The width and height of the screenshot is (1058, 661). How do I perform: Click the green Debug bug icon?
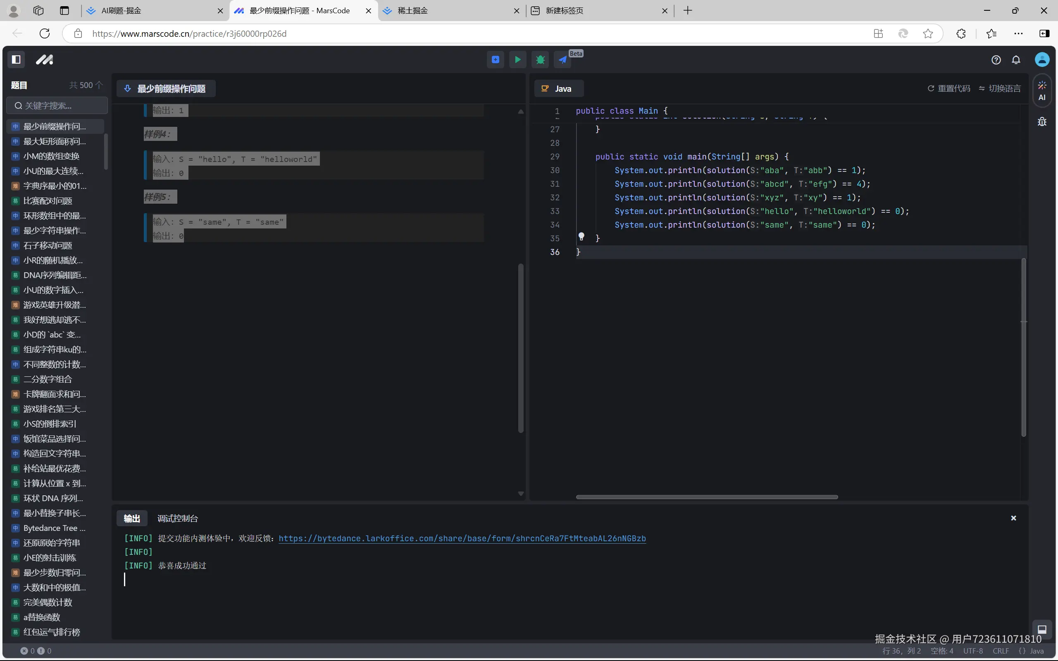[541, 59]
